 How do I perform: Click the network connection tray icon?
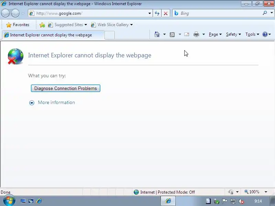pyautogui.click(x=233, y=201)
